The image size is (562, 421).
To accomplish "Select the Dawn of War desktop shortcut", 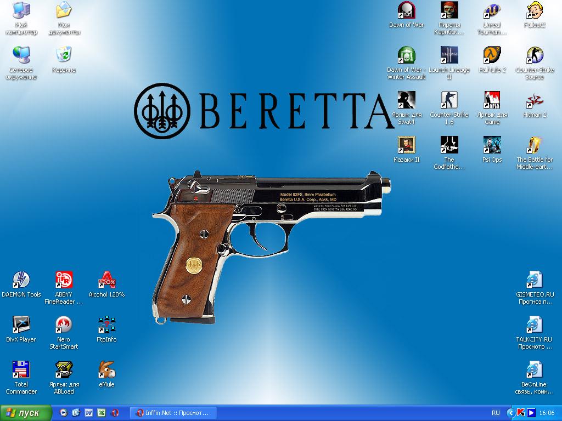I will (x=406, y=11).
